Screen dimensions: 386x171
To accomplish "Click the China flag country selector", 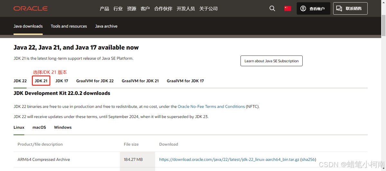I will click(288, 9).
